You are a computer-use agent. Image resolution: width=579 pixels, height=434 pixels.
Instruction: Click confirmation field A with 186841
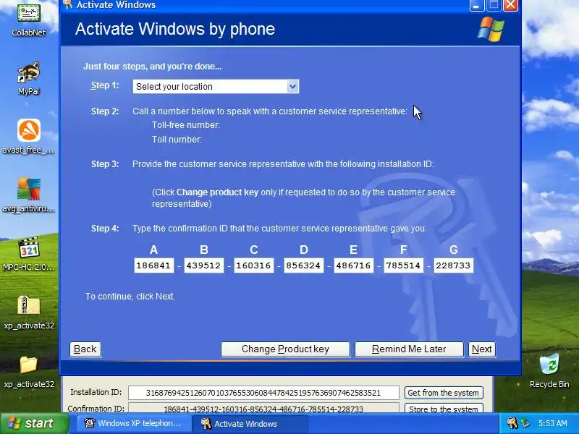coord(153,265)
